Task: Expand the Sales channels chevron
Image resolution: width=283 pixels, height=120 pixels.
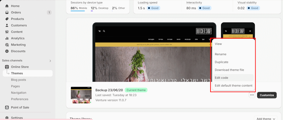Action: (x=50, y=61)
